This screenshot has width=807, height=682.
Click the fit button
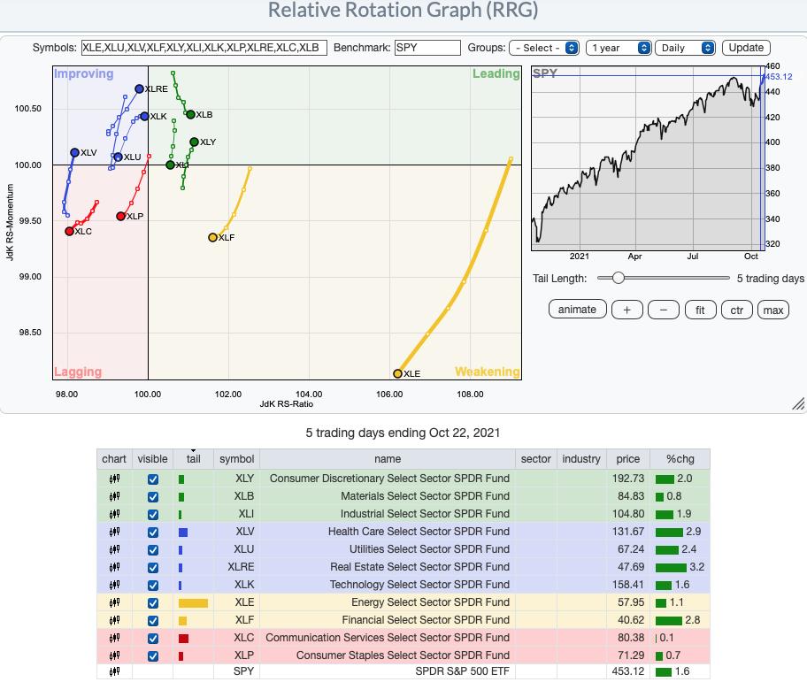click(x=700, y=310)
